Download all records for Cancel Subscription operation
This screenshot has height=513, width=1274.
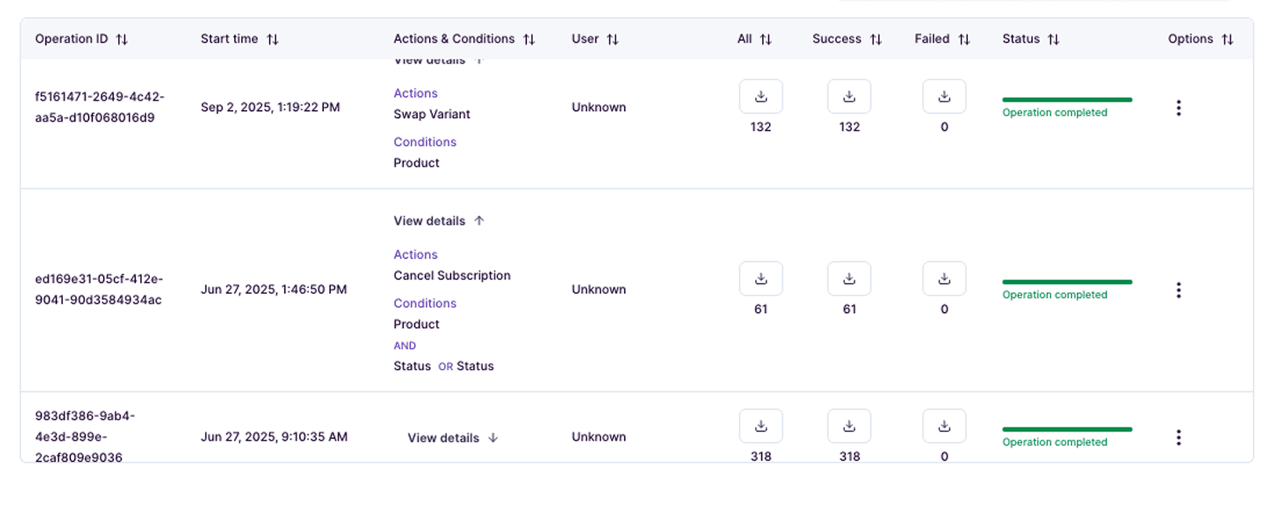[761, 279]
